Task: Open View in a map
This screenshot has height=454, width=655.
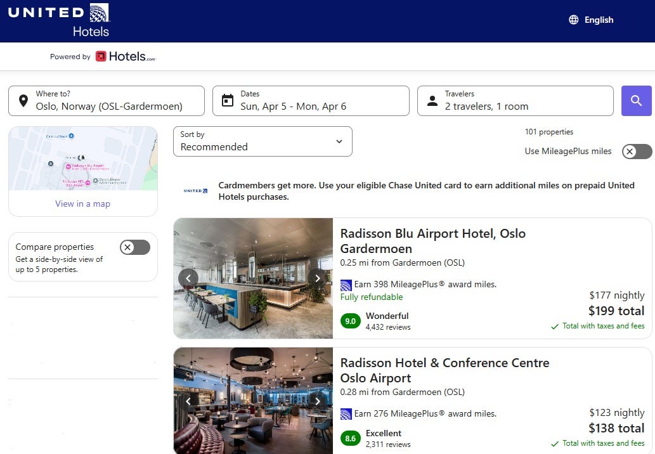Action: pos(82,204)
